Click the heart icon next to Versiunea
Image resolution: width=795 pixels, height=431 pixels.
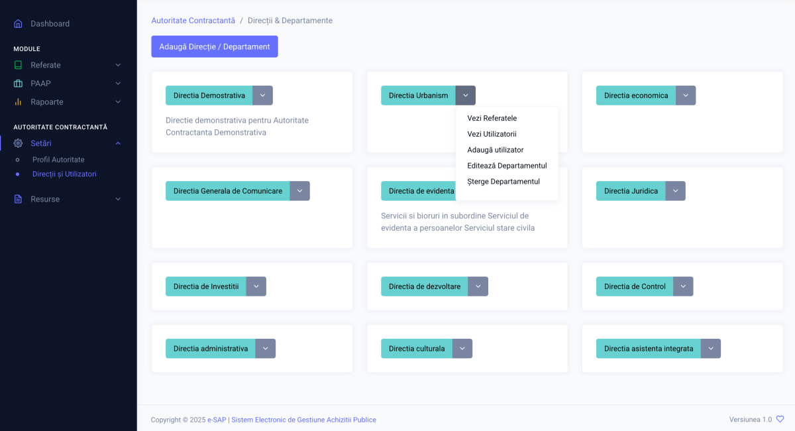[780, 419]
